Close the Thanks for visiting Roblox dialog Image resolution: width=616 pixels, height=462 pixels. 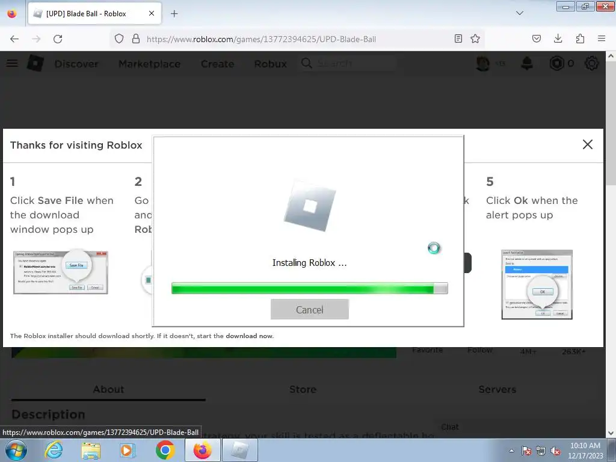(587, 144)
